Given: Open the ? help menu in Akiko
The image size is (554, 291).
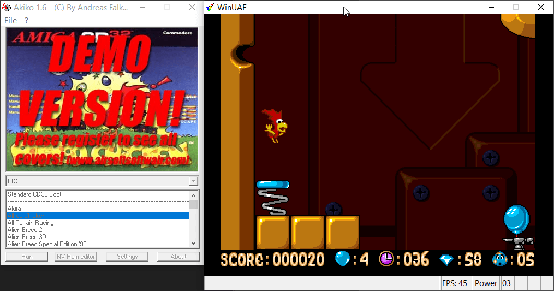Looking at the screenshot, I should 26,21.
